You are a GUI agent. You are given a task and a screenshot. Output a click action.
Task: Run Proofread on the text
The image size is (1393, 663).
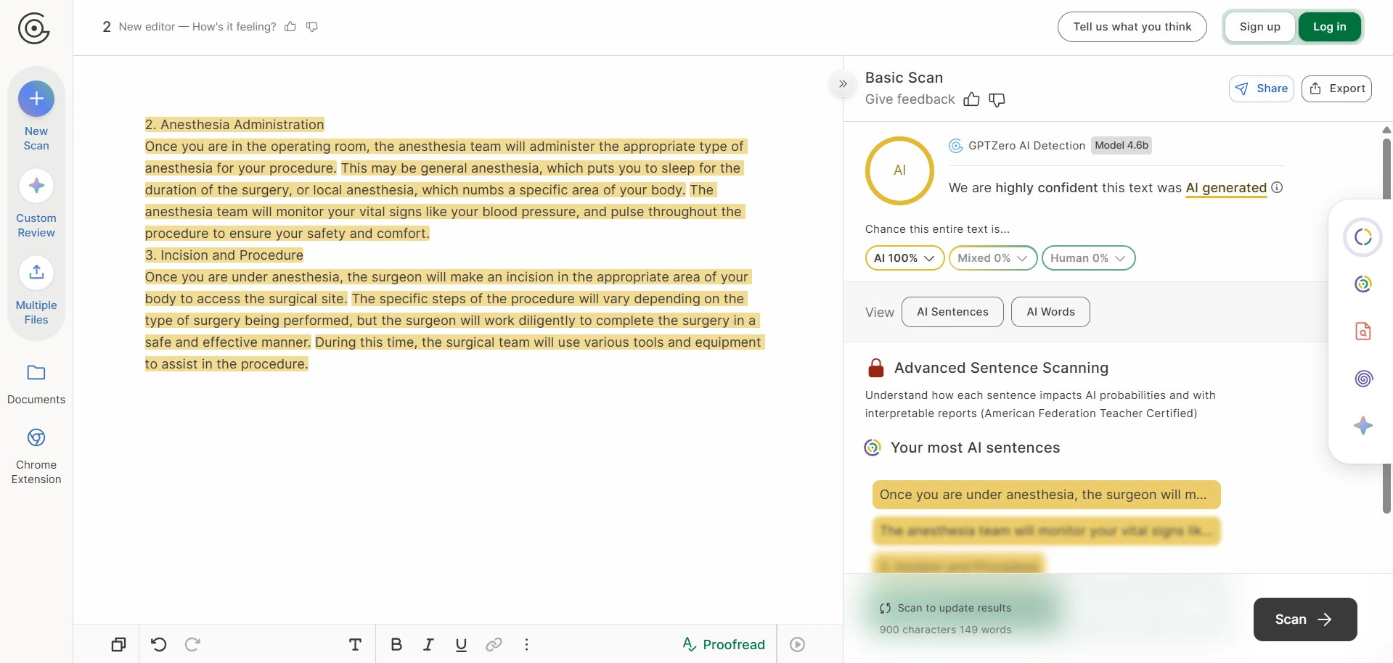click(x=724, y=644)
